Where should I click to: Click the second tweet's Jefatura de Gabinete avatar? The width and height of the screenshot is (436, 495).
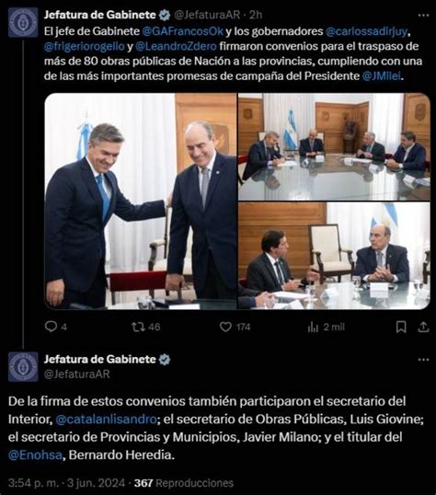(x=23, y=367)
